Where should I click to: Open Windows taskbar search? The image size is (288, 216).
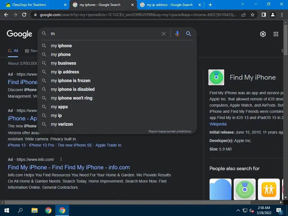point(20,210)
